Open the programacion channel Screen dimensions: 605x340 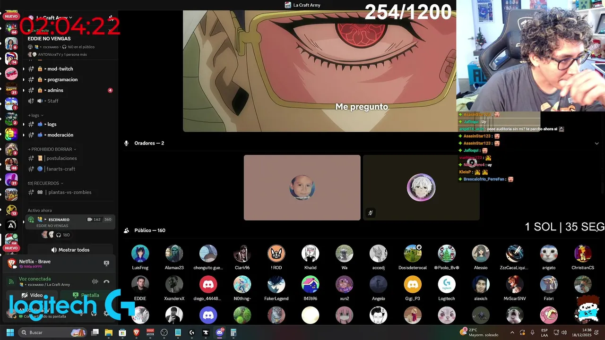coord(70,79)
